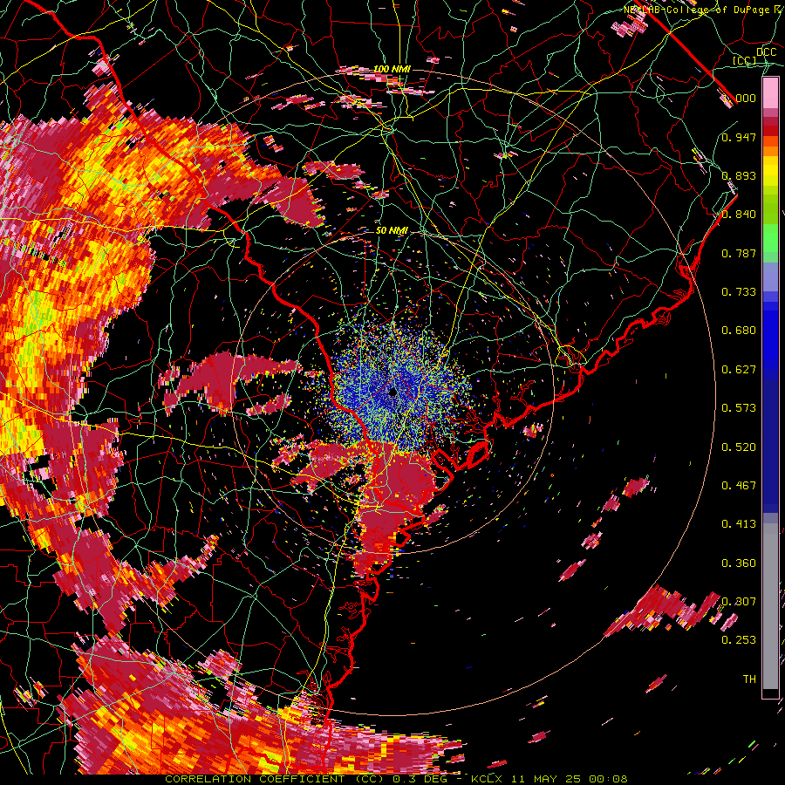Image resolution: width=785 pixels, height=785 pixels.
Task: Click the KCLX station identifier in the caption
Action: (488, 779)
